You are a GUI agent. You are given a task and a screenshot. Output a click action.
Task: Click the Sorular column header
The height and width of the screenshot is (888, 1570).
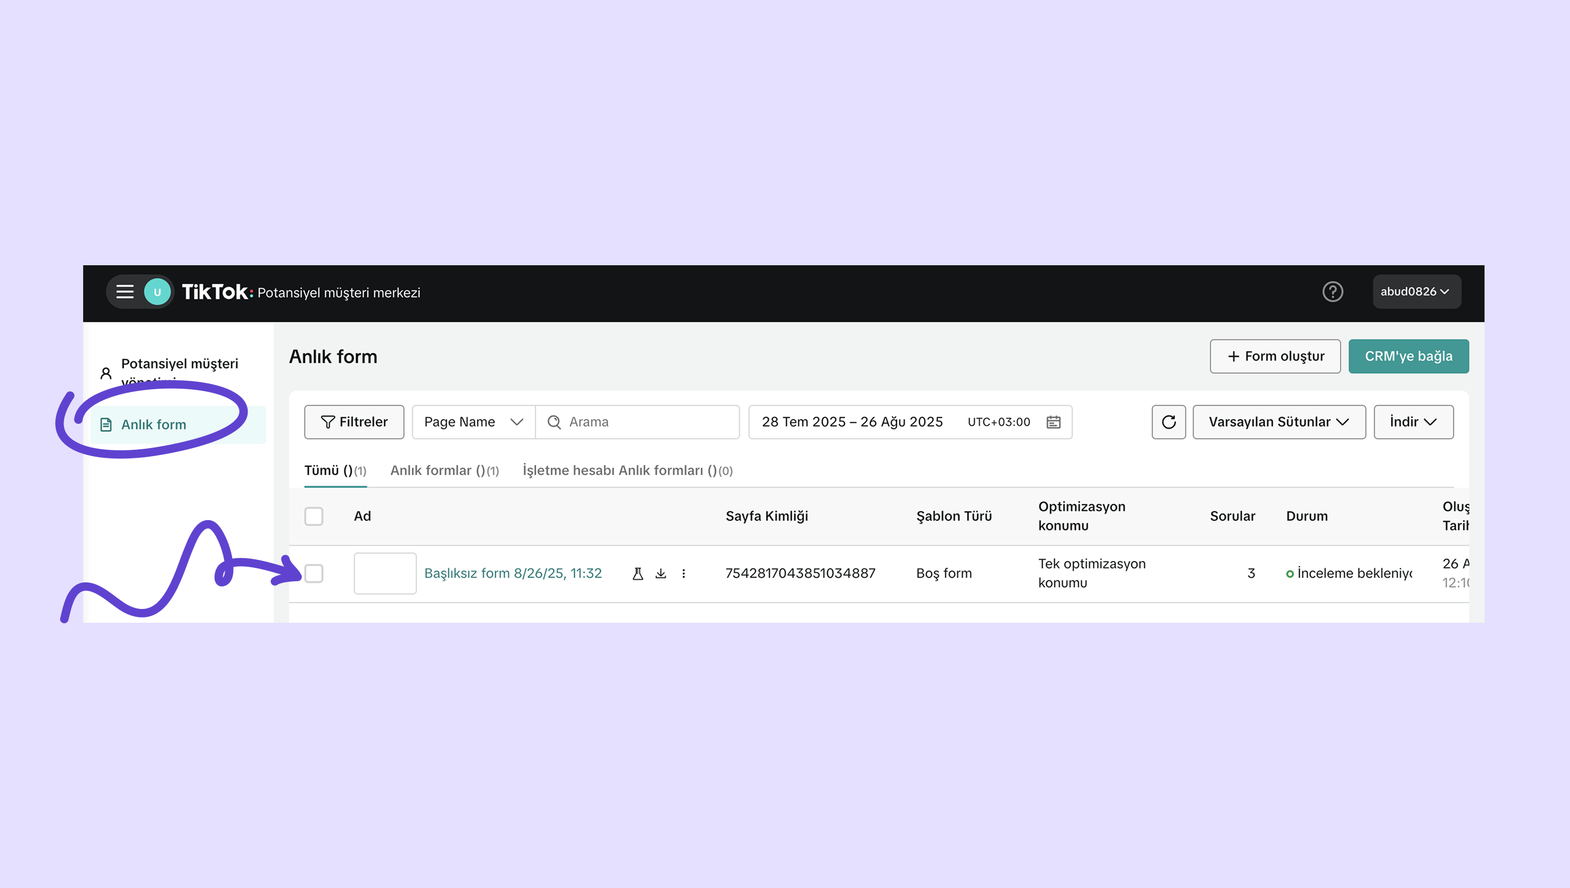click(x=1232, y=516)
